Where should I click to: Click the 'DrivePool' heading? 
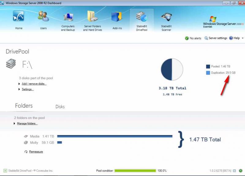(x=17, y=52)
